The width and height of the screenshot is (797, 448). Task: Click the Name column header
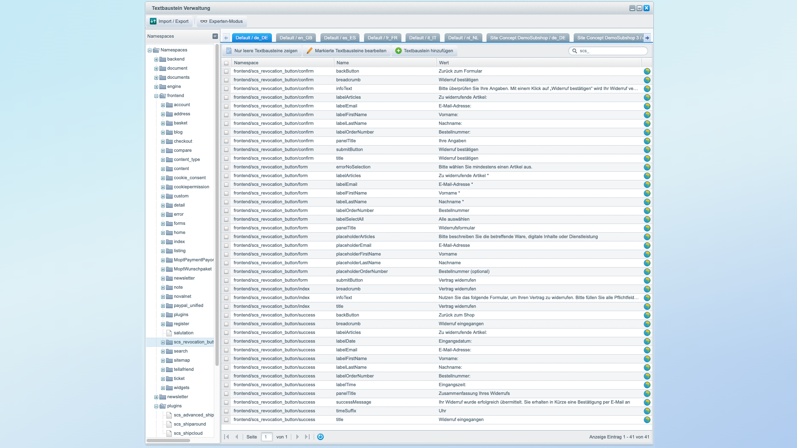click(385, 63)
